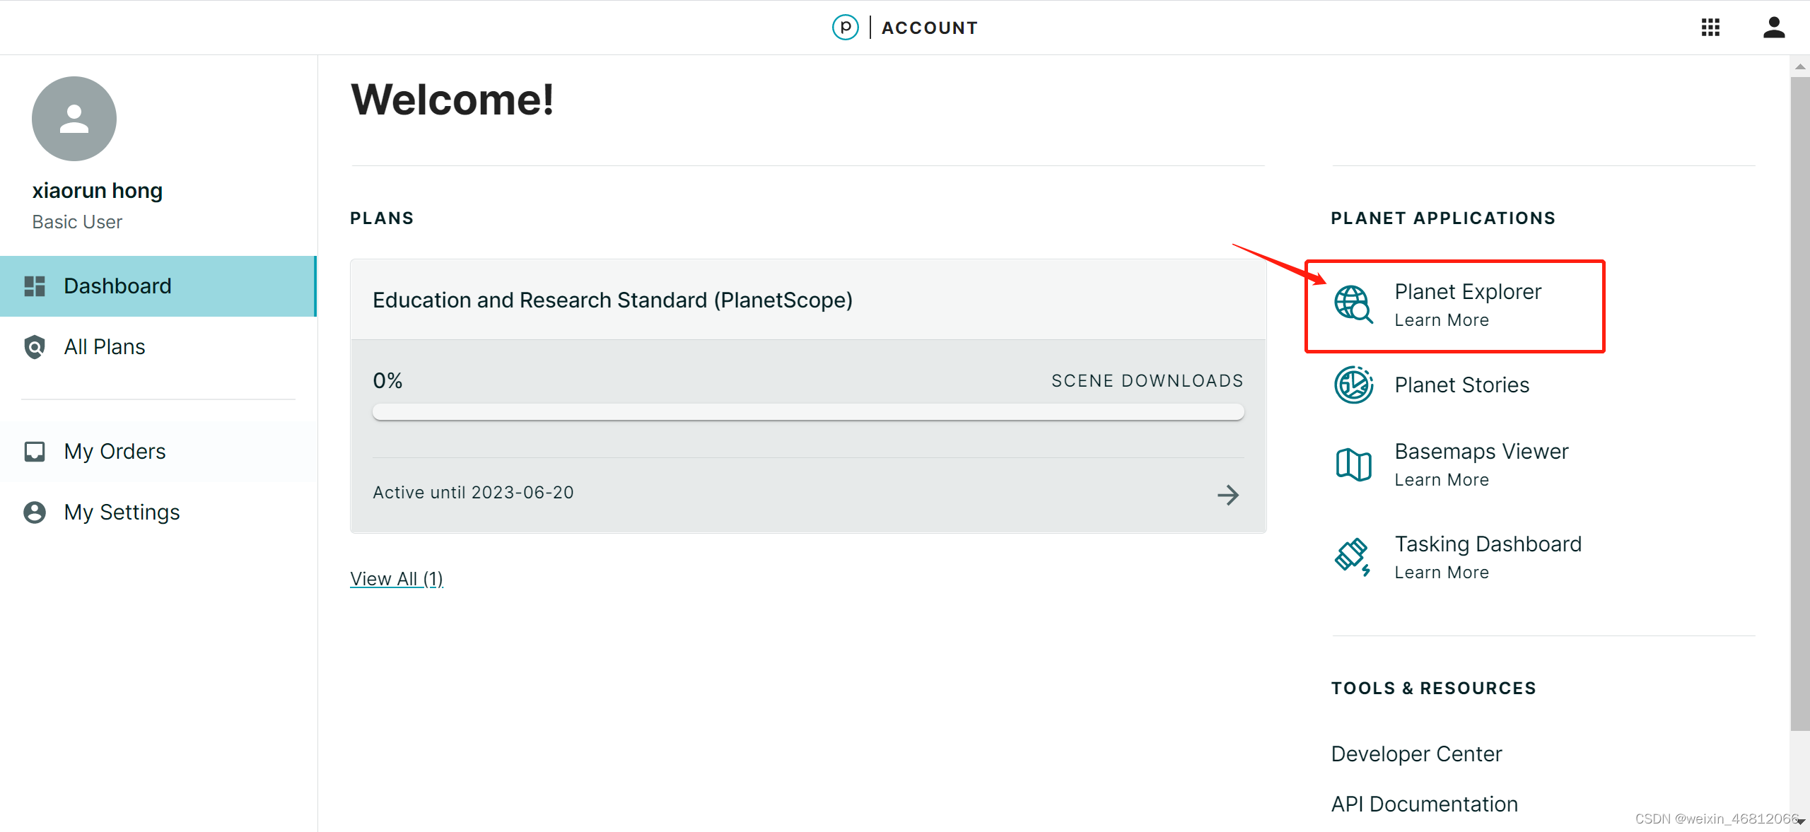Click Learn More under Tasking Dashboard
The image size is (1810, 832).
click(1442, 573)
